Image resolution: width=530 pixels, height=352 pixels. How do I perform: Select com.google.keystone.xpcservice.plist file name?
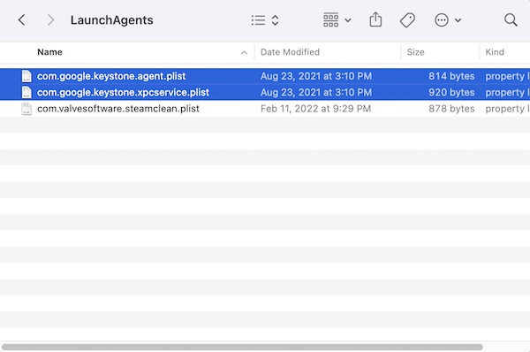coord(123,92)
